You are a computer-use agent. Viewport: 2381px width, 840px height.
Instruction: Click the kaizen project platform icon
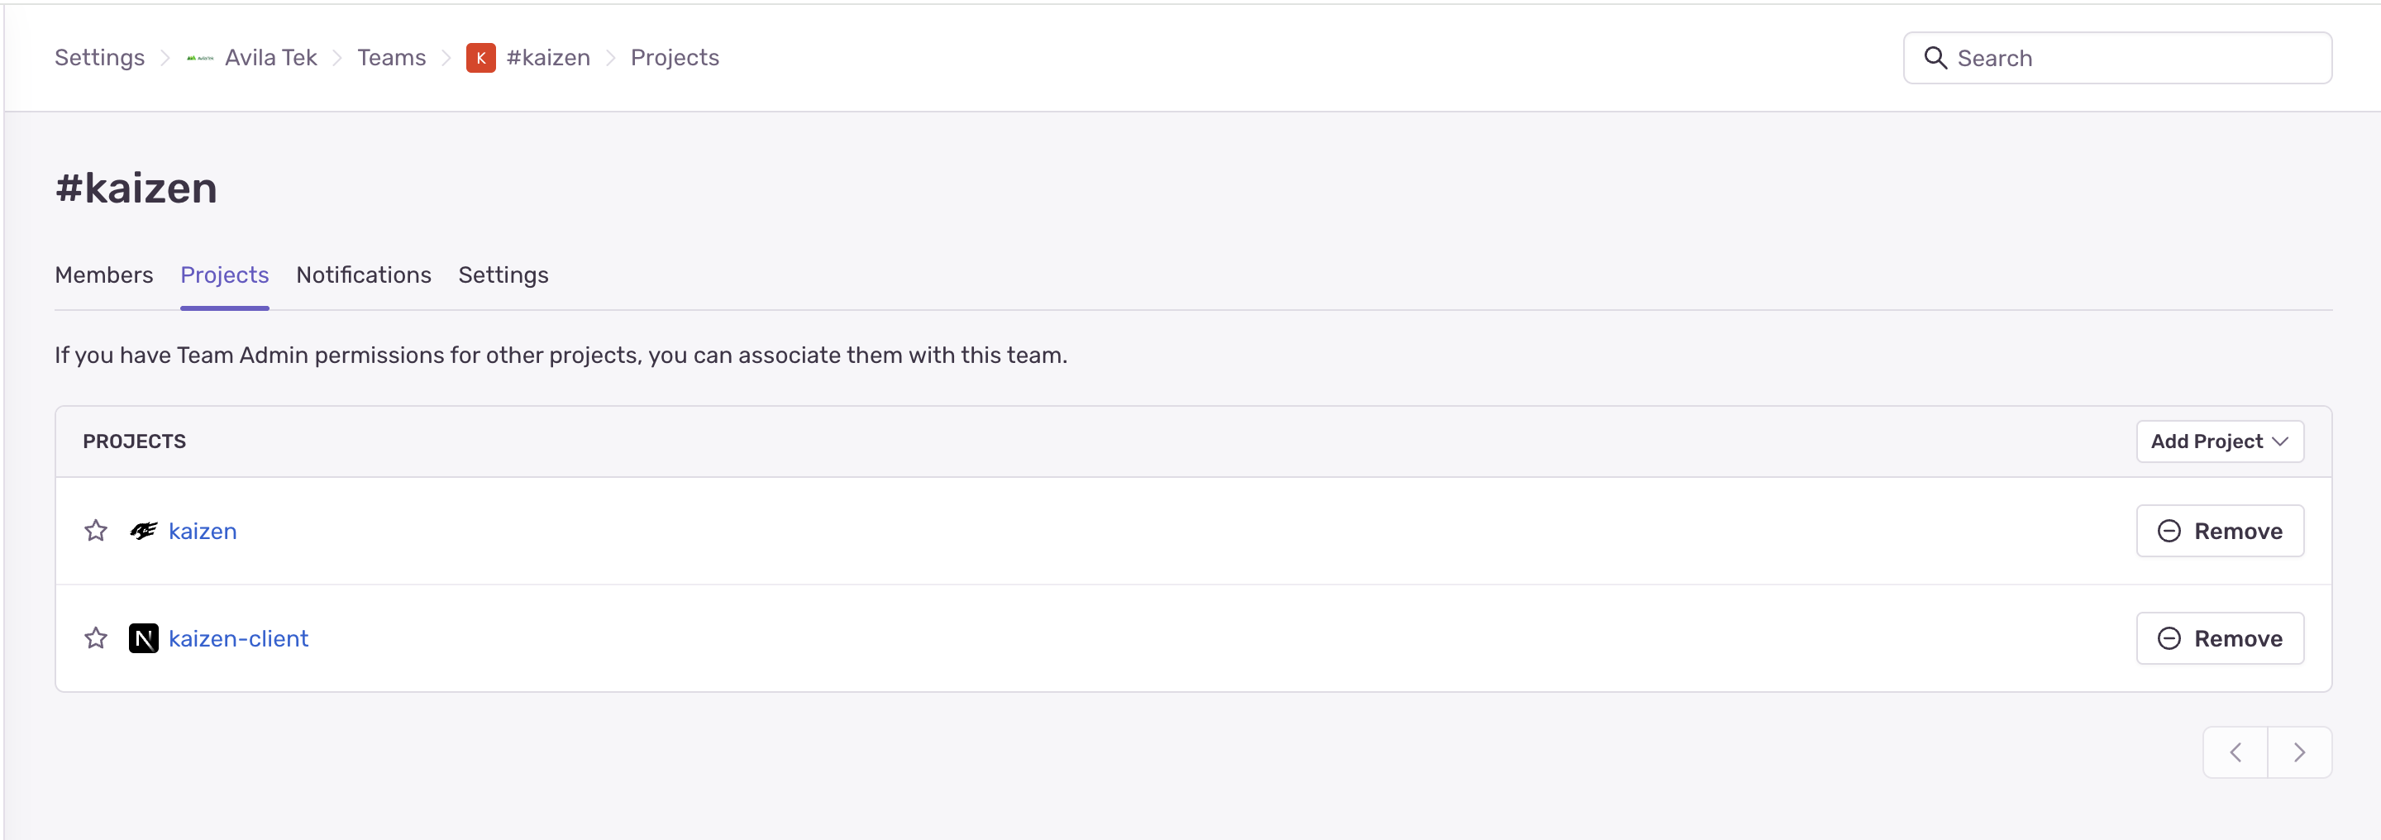pos(143,531)
